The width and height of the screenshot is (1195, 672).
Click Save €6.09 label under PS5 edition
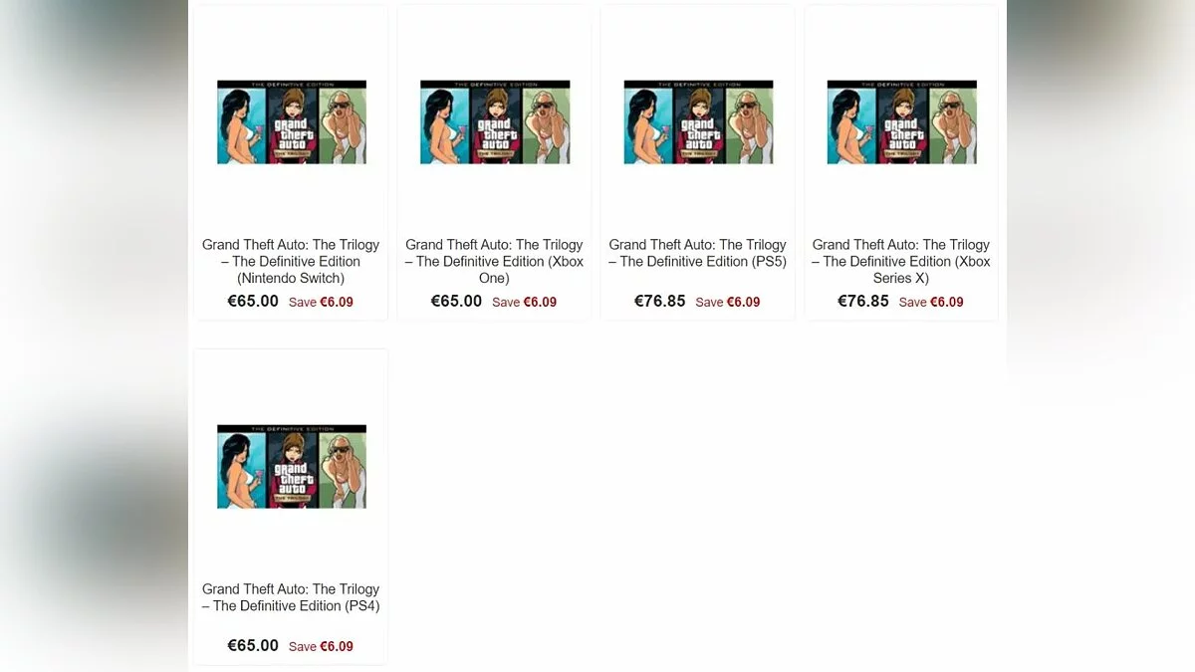pyautogui.click(x=728, y=302)
